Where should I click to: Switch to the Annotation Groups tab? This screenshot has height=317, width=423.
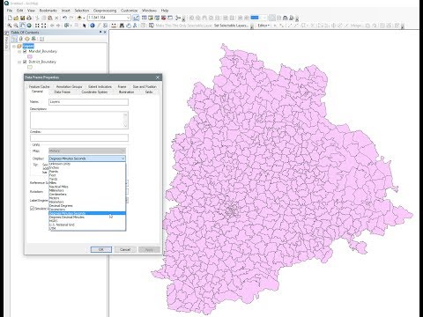[x=69, y=86]
